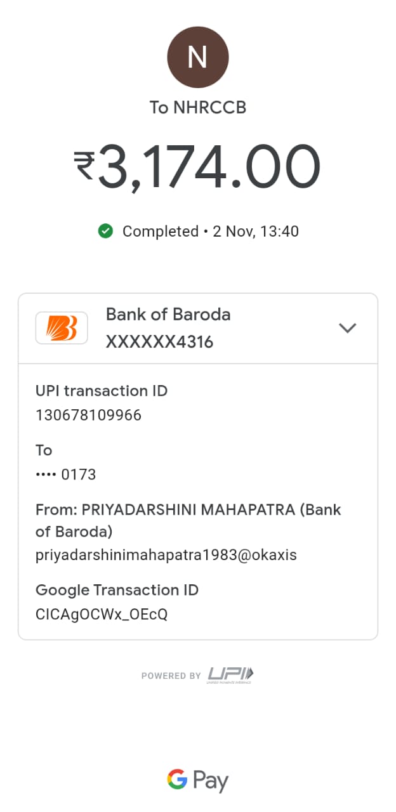Tap the Completed 2 Nov, 13:40 status
Viewport: 396px width, 812px height.
pyautogui.click(x=210, y=232)
